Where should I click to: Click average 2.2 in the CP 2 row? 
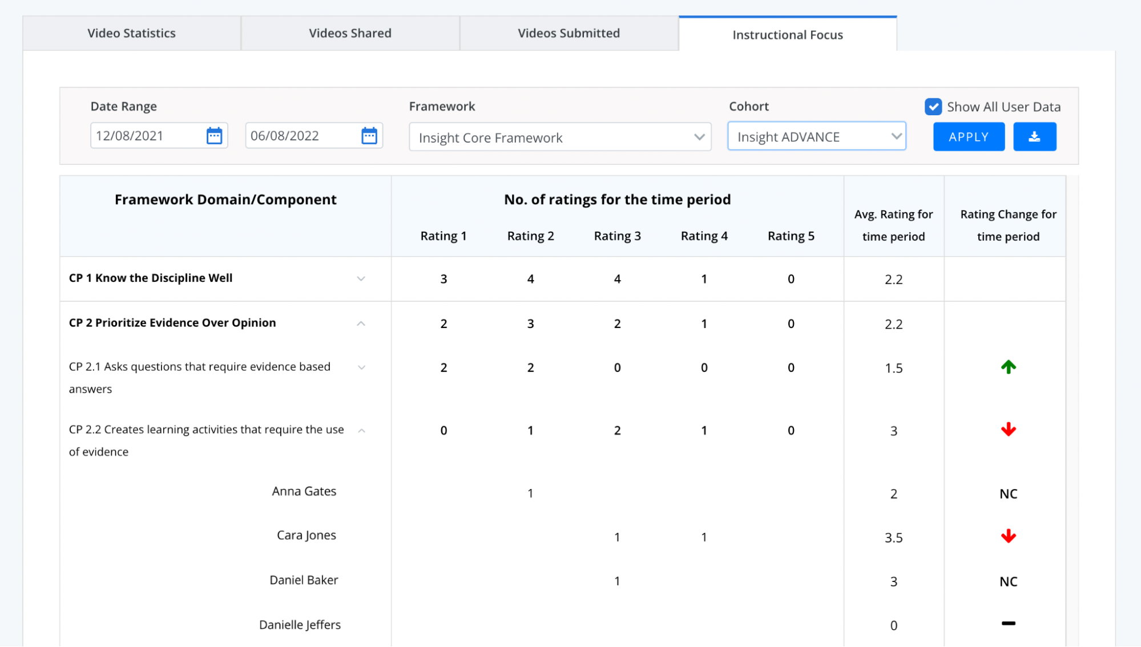893,324
